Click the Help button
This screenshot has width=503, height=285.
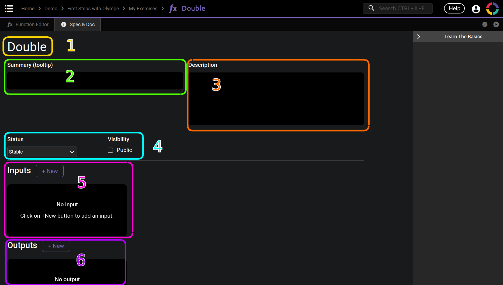[x=454, y=9]
